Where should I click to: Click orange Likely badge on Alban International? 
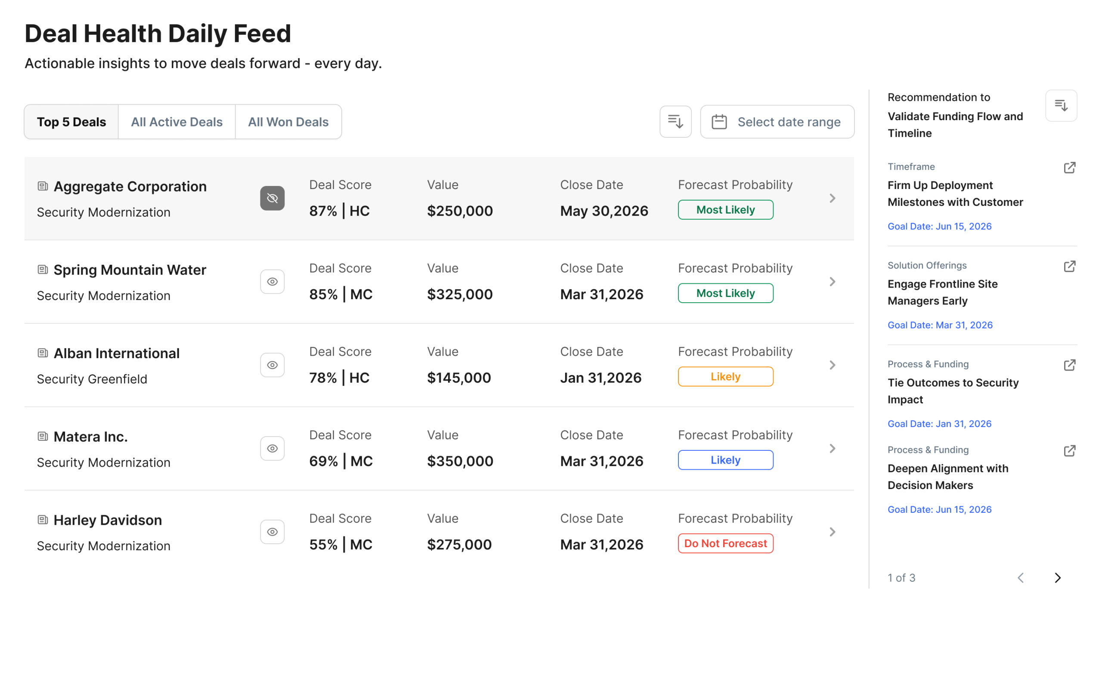click(725, 376)
